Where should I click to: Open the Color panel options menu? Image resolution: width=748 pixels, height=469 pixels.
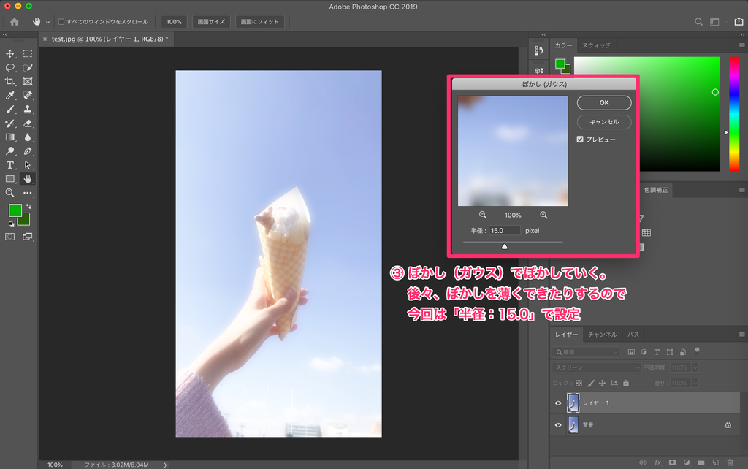pyautogui.click(x=742, y=45)
